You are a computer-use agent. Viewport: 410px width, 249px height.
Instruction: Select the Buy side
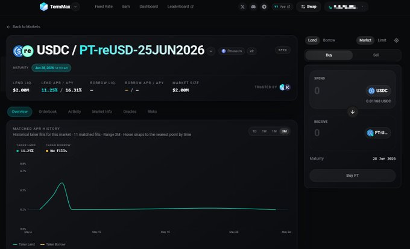[329, 55]
